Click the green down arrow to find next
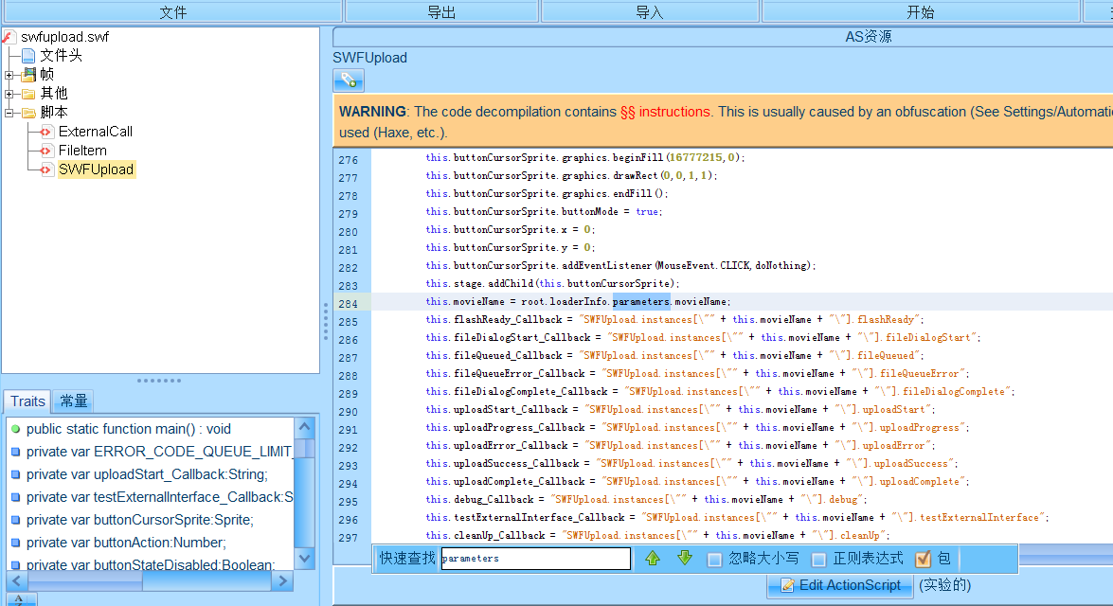 pyautogui.click(x=684, y=559)
